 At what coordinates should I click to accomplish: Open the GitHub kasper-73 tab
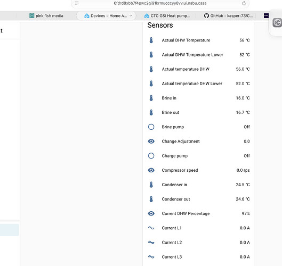click(x=228, y=16)
